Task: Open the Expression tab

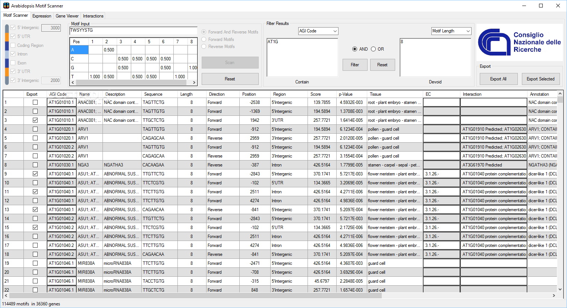Action: tap(42, 16)
